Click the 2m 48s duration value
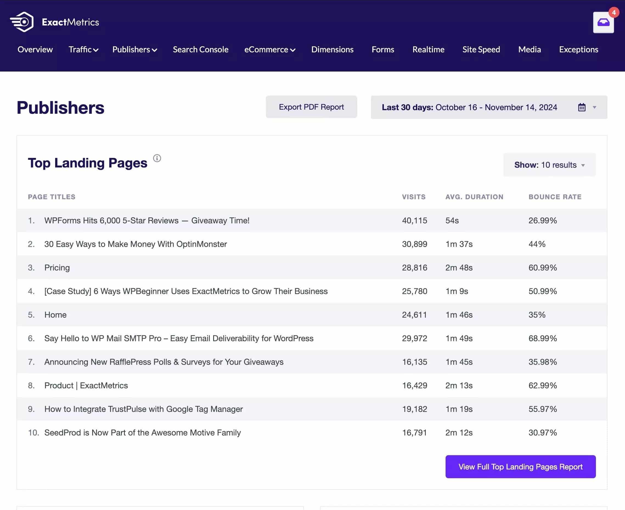The image size is (625, 510). 459,268
